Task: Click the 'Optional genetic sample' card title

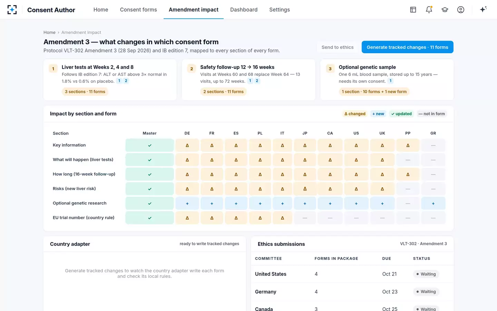Action: point(367,67)
